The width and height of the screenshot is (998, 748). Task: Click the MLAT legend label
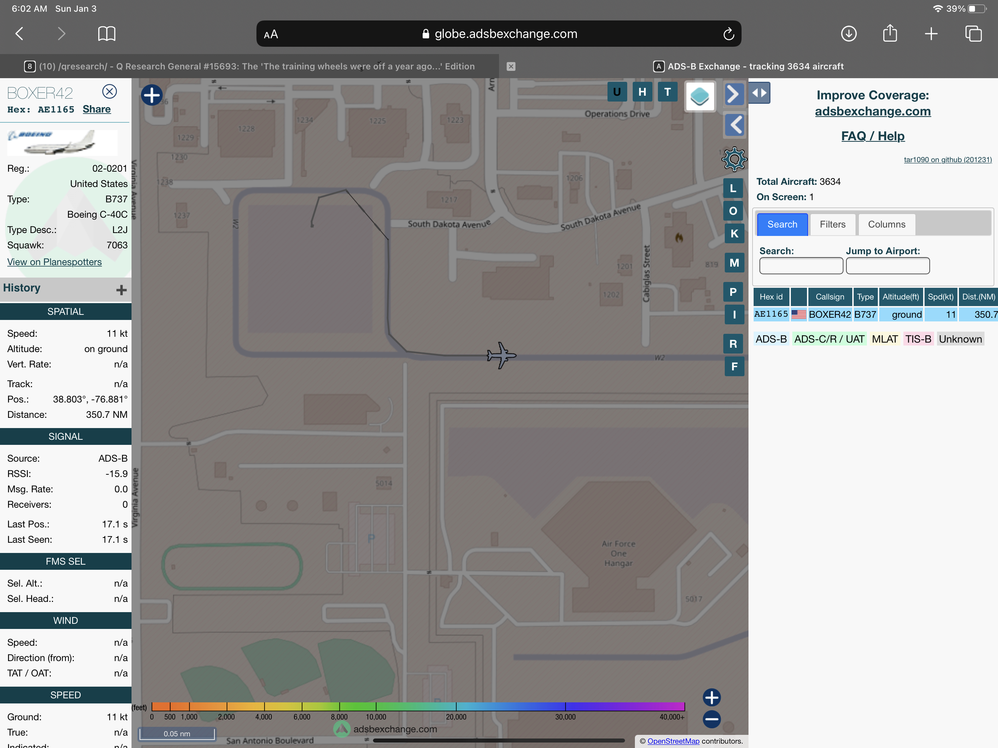[884, 339]
